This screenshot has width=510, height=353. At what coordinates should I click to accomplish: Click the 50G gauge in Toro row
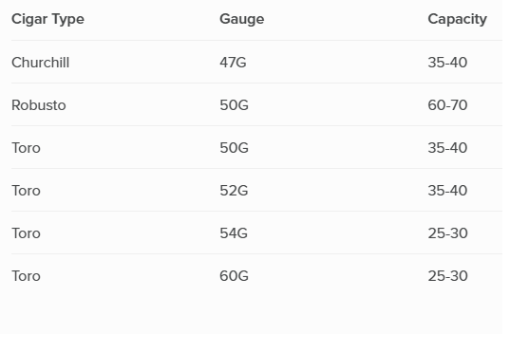[234, 148]
